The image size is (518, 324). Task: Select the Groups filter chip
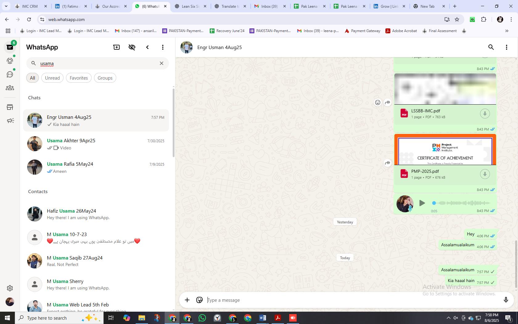105,78
